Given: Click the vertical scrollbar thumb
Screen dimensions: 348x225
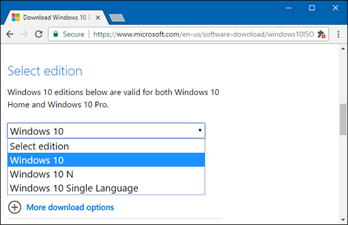Looking at the screenshot, I should [343, 119].
